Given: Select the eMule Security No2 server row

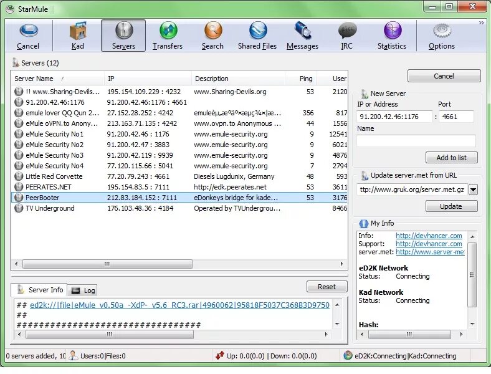Looking at the screenshot, I should coord(179,145).
